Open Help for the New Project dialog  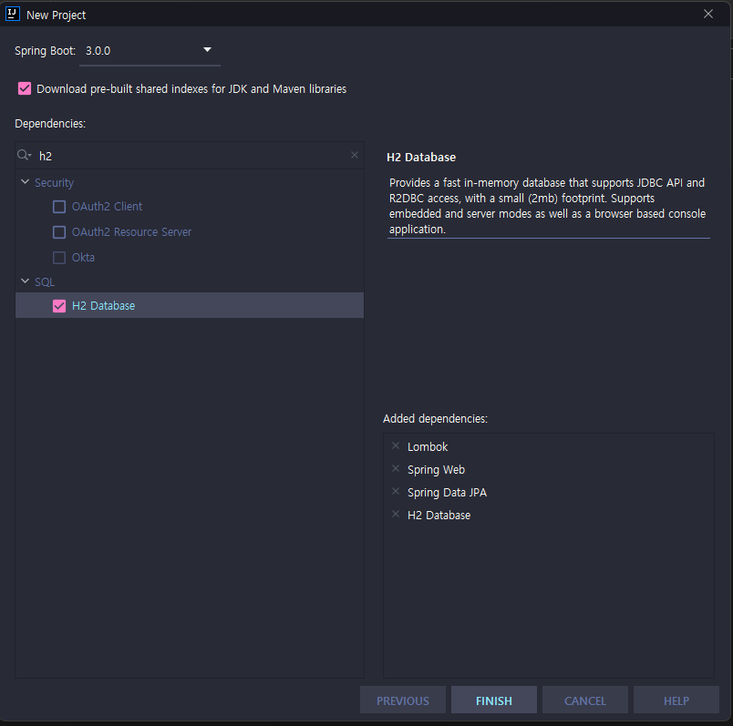[676, 700]
